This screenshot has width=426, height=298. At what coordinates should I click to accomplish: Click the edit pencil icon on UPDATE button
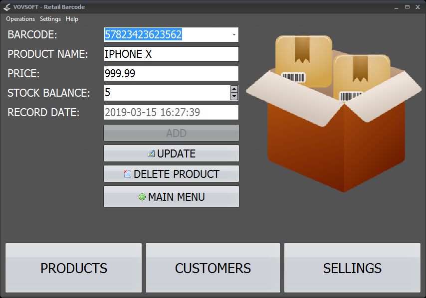(151, 153)
